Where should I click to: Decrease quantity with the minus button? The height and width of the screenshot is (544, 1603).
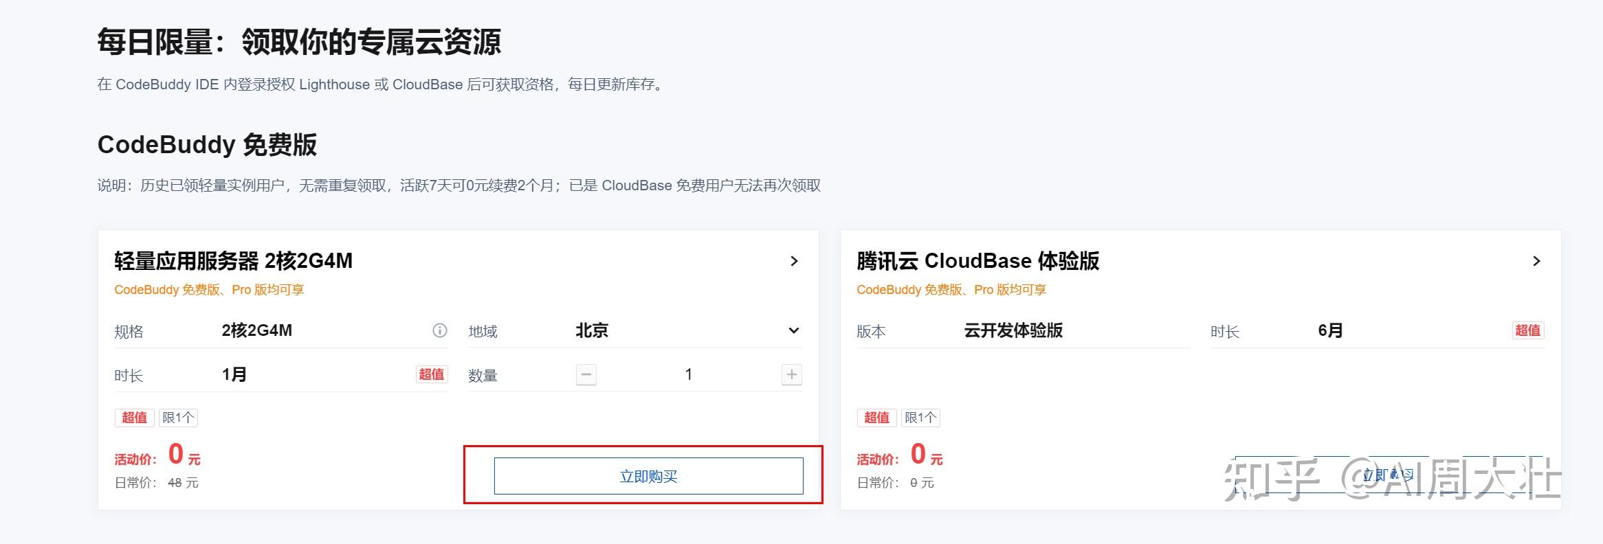coord(586,375)
